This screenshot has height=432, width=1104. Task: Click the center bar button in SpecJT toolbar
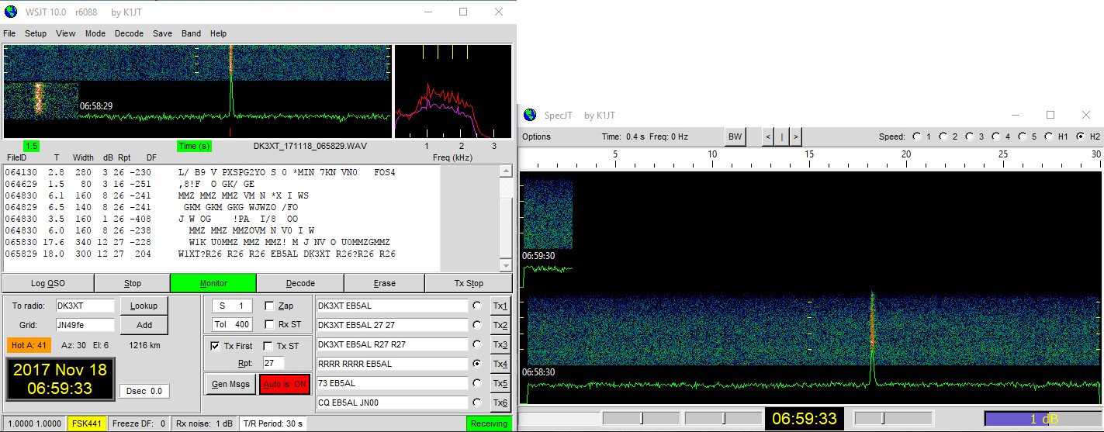coord(782,137)
